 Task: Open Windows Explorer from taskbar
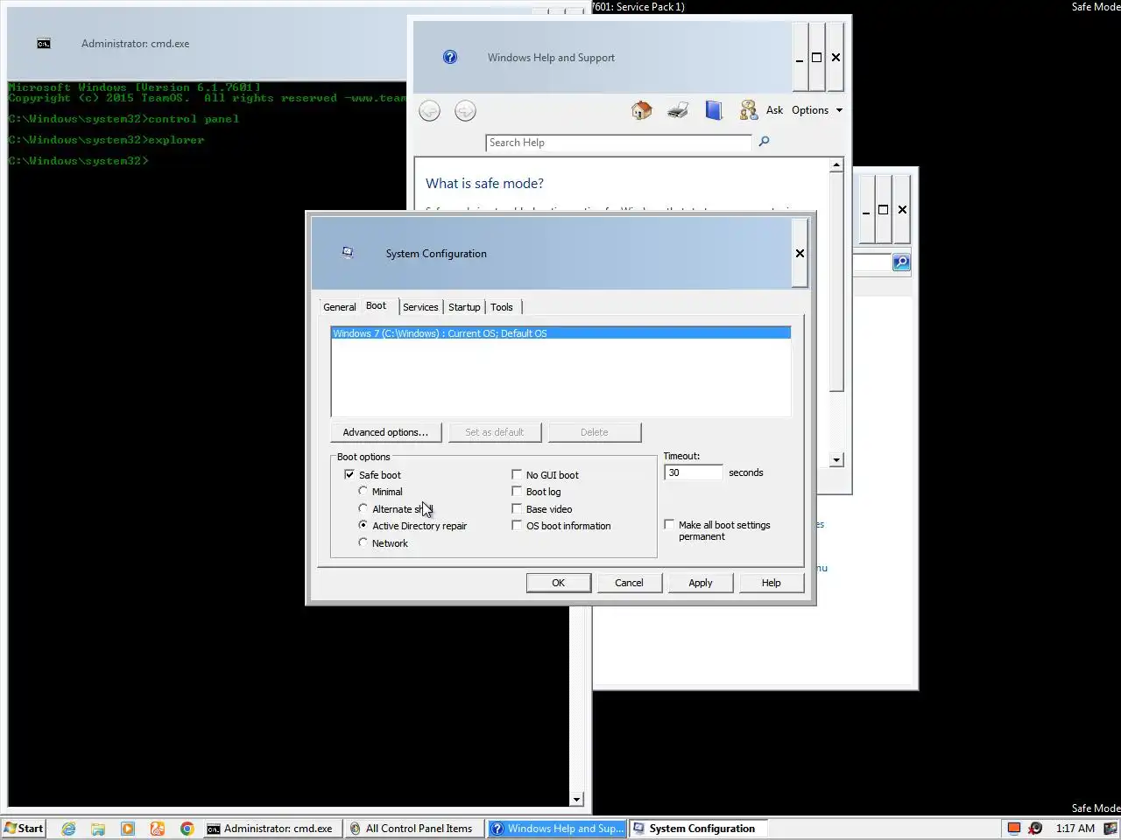pyautogui.click(x=98, y=829)
